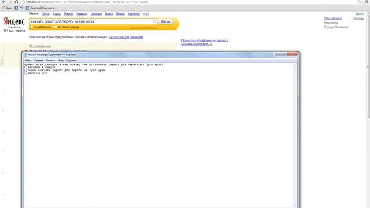Click the 'Привет всем,сегодня' first line in Notepad
The height and width of the screenshot is (208, 370).
pos(94,64)
